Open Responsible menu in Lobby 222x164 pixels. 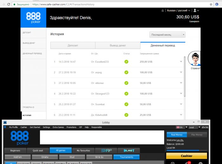pyautogui.click(x=96, y=127)
